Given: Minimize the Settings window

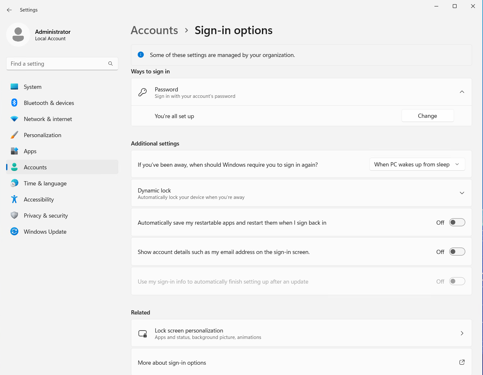Looking at the screenshot, I should pos(436,6).
